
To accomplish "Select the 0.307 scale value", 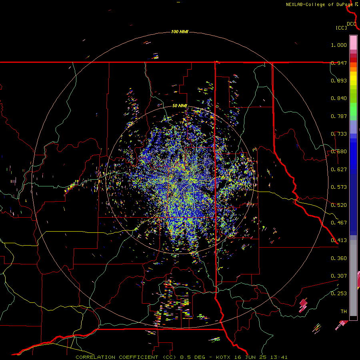I will 339,276.
